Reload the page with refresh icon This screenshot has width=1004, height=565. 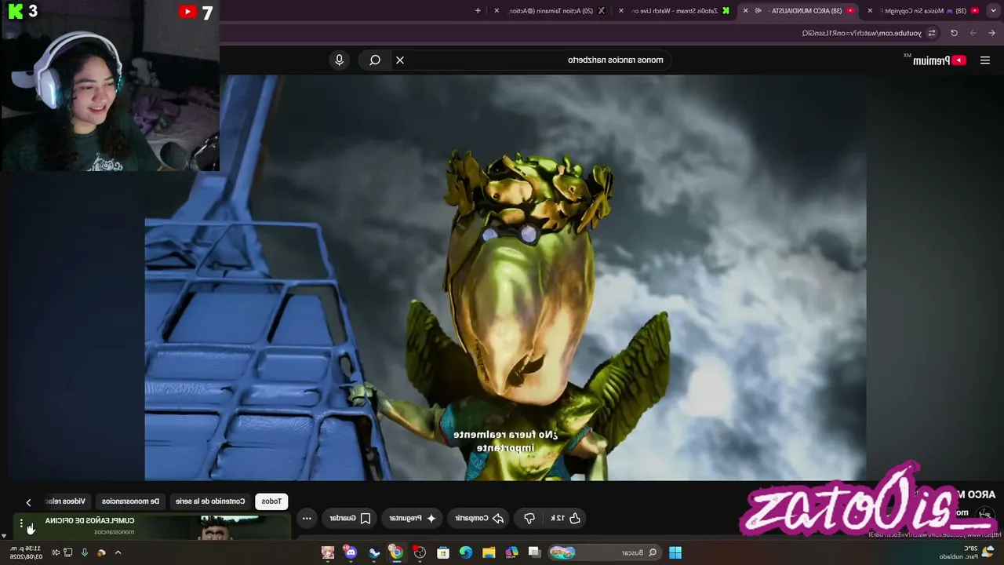[954, 33]
